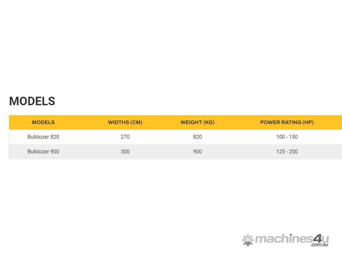Click the orange 4 in machines4u logo
Viewport: 342px width, 256px height.
(317, 238)
